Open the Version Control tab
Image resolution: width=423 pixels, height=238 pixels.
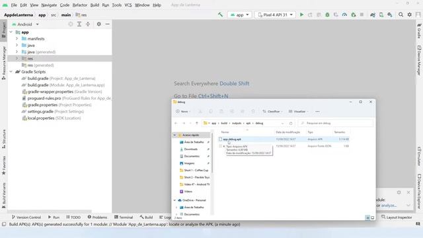click(x=26, y=218)
